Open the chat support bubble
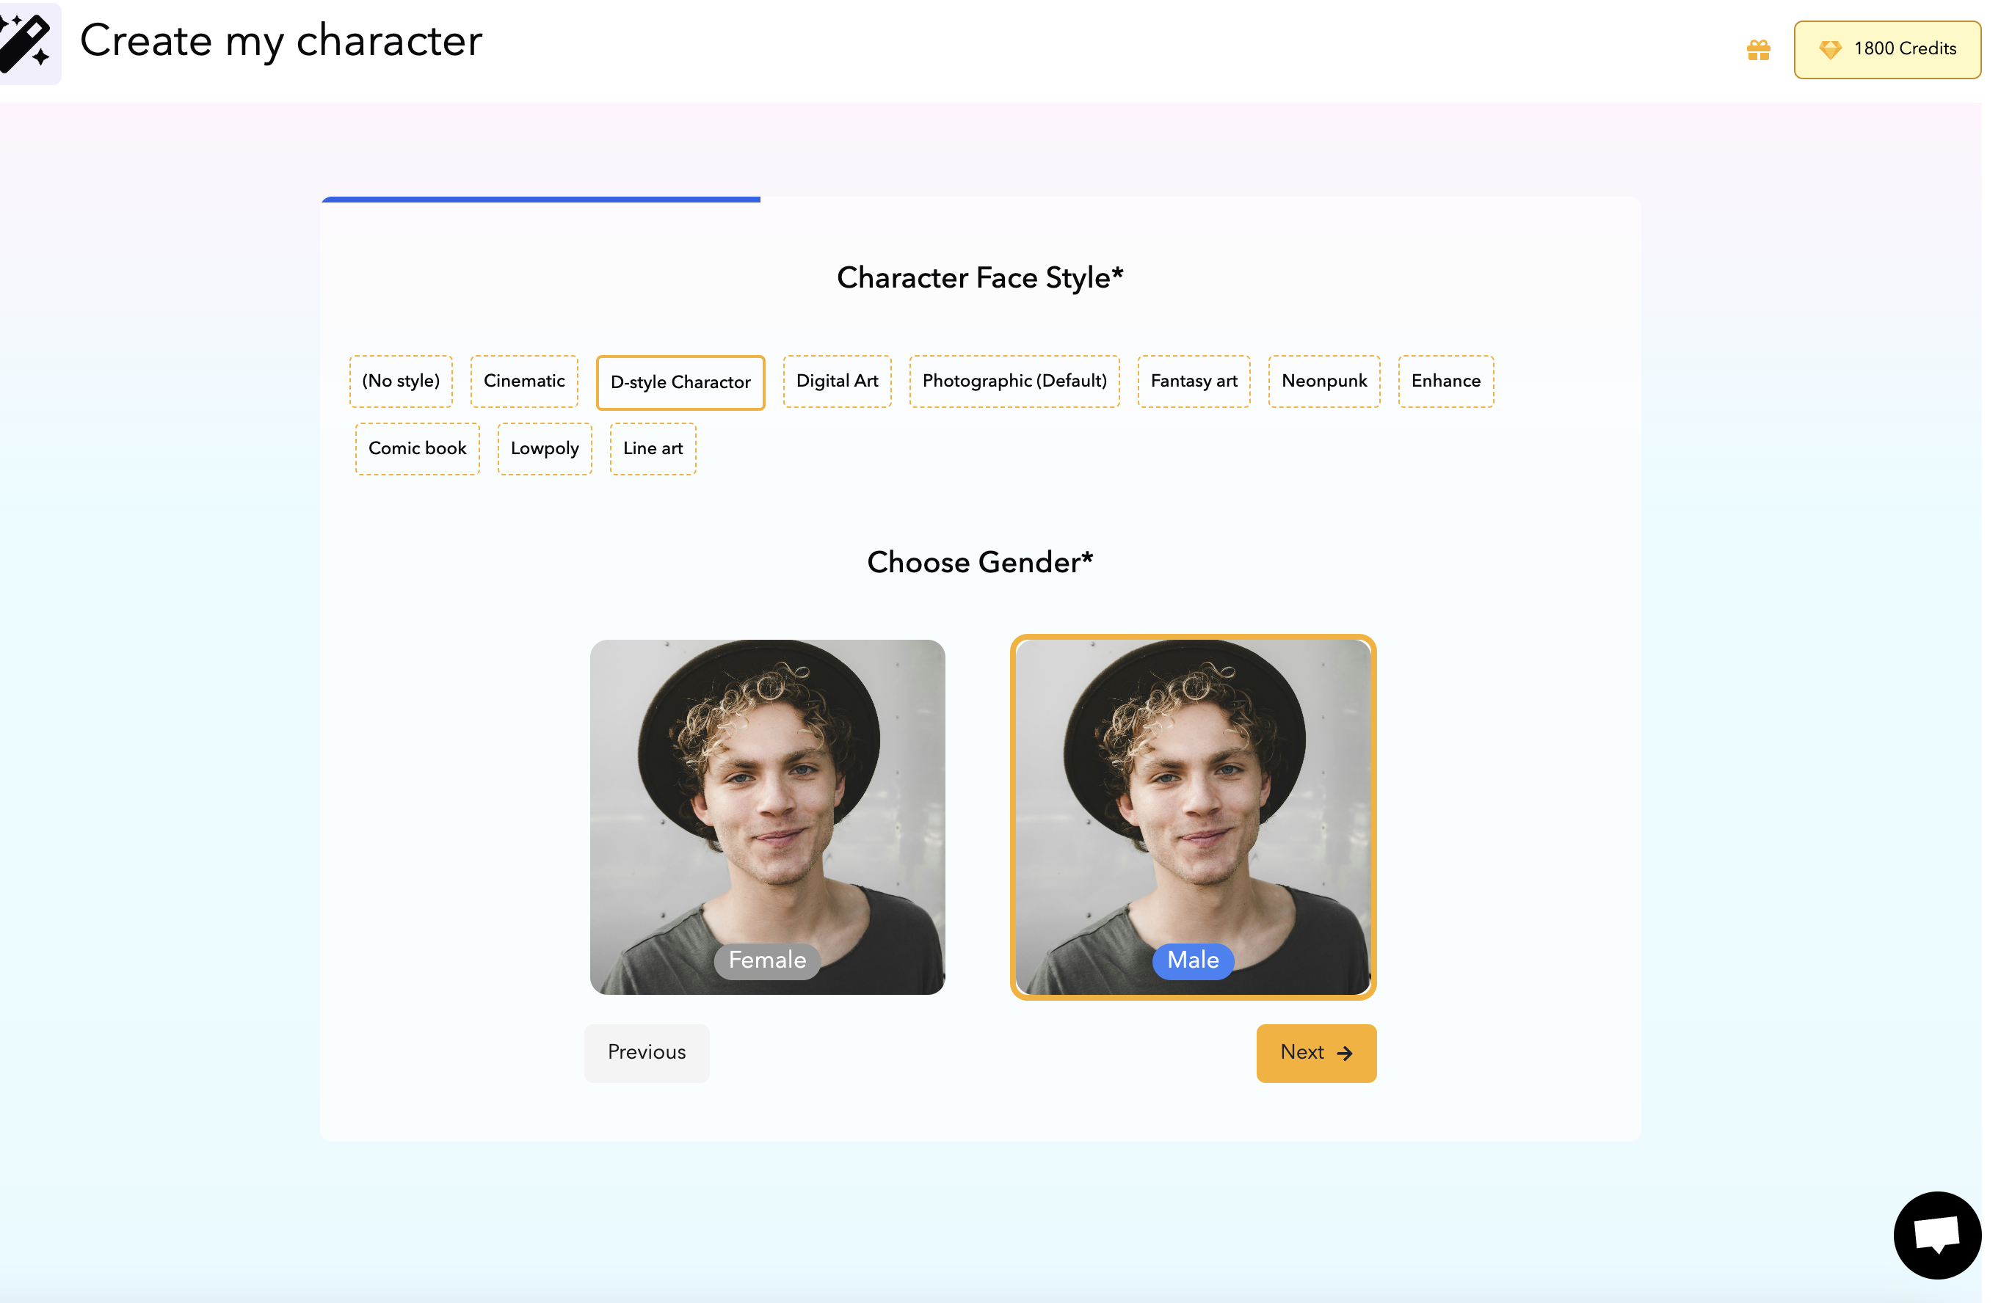The image size is (2001, 1303). point(1936,1234)
